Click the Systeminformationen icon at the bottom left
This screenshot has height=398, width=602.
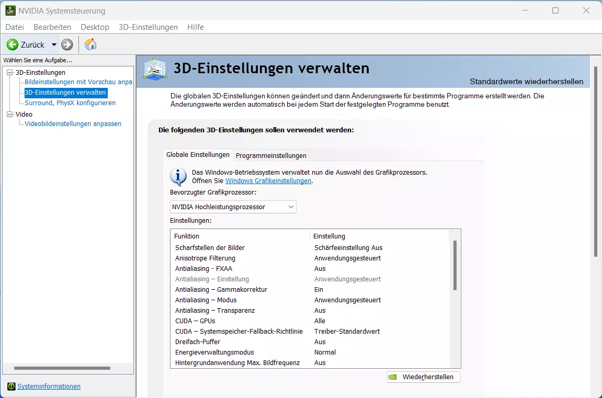pos(11,386)
